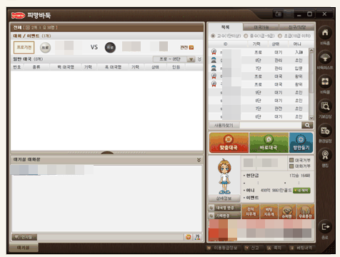Click the 맞춤대국 red button
The image size is (340, 257).
point(229,143)
